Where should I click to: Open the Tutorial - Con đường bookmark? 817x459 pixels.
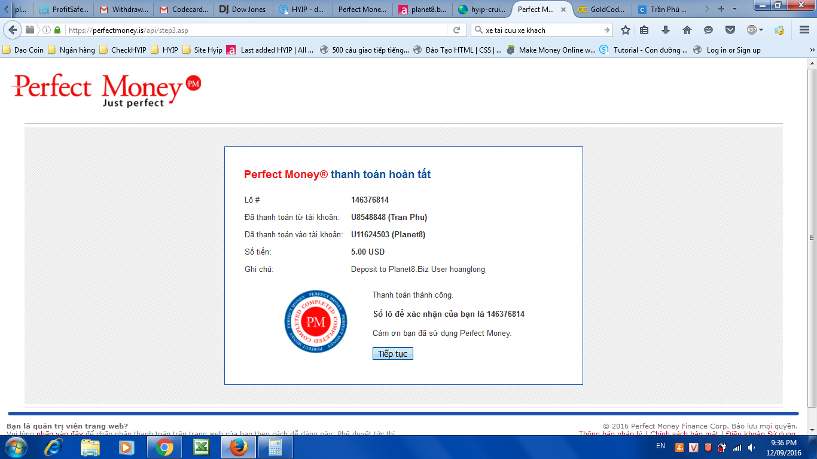(644, 50)
